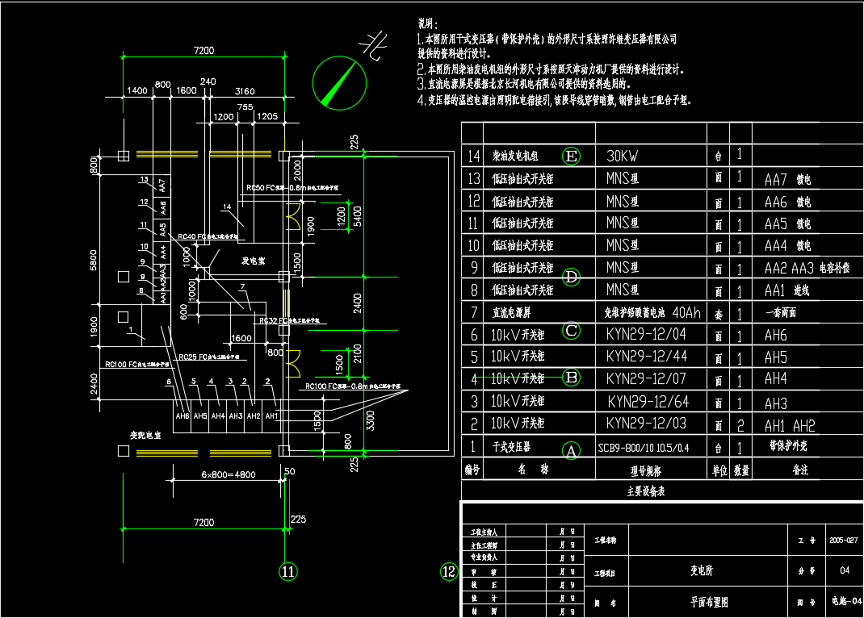Select the '5800' vertical dimension
Image resolution: width=864 pixels, height=618 pixels.
(93, 261)
